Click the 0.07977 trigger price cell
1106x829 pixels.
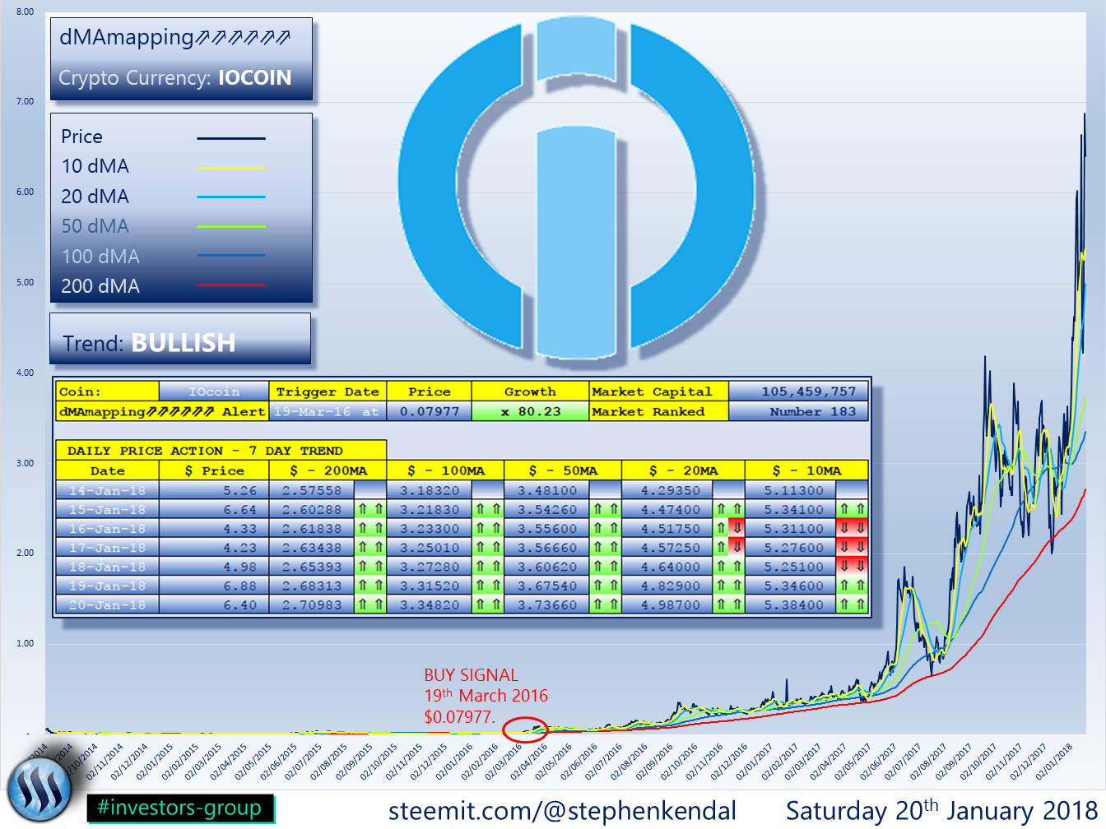(429, 411)
